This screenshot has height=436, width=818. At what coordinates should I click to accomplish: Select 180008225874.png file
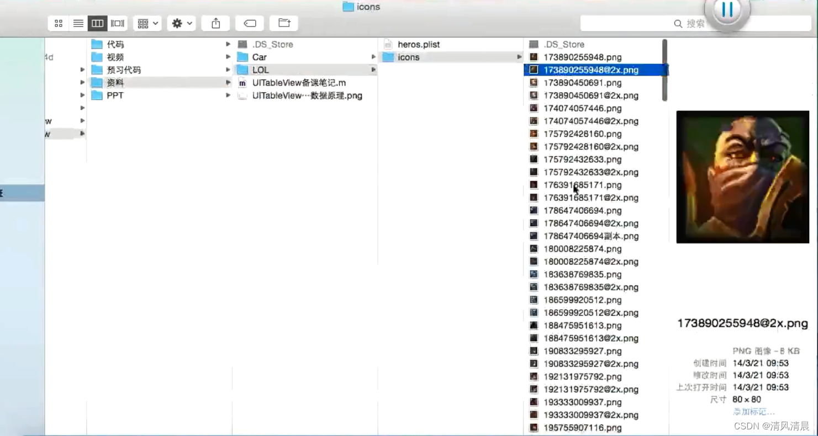[583, 249]
